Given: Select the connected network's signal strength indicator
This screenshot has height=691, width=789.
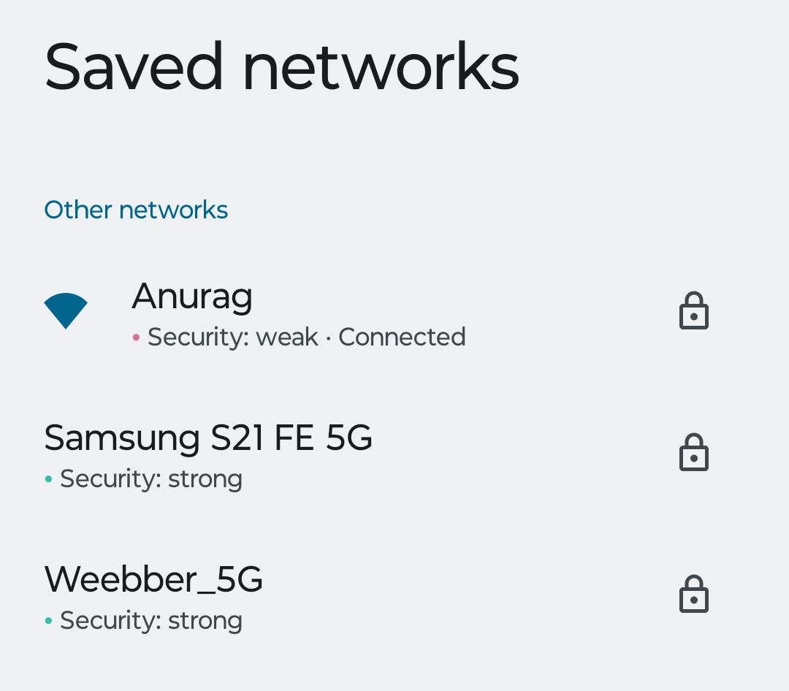Looking at the screenshot, I should coord(65,310).
